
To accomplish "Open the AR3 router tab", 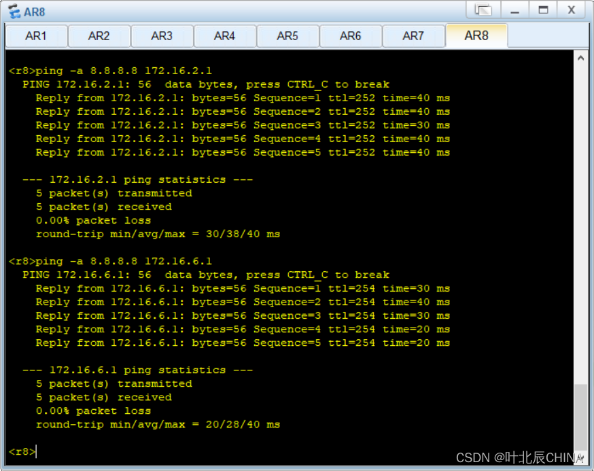I will click(162, 36).
